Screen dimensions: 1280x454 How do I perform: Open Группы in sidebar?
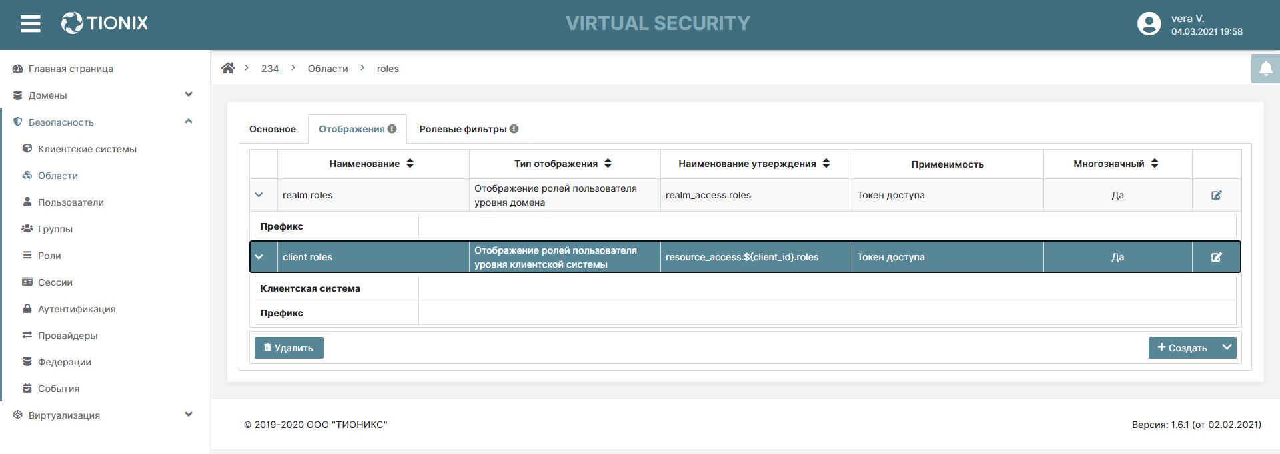point(55,229)
